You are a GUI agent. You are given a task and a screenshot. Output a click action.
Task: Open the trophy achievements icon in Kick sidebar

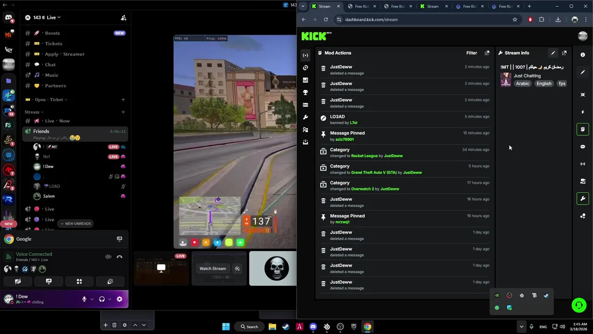(x=305, y=93)
